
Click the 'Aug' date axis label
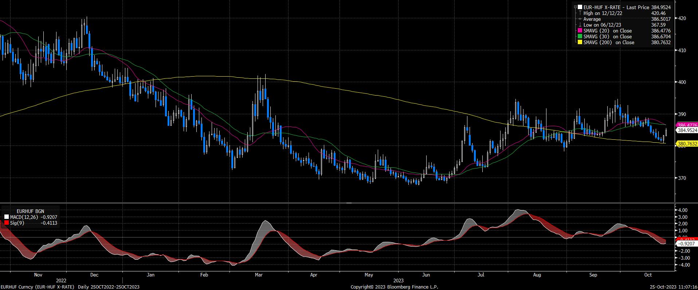coord(536,275)
